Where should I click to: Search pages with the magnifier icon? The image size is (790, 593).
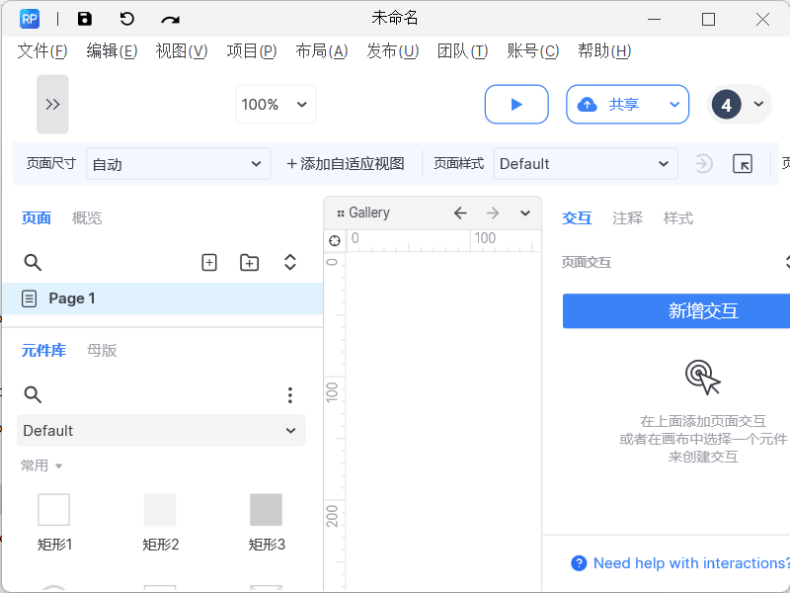(x=33, y=262)
